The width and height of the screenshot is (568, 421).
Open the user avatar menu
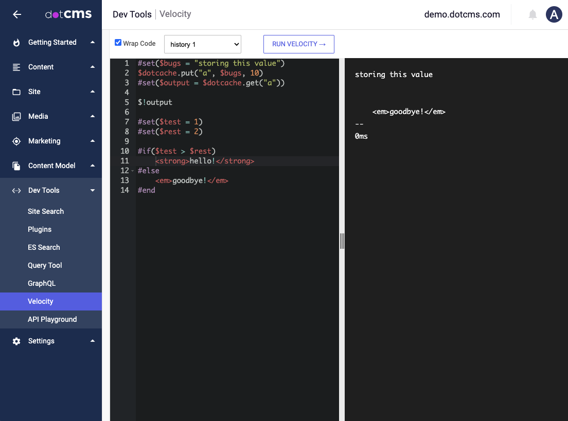click(554, 15)
